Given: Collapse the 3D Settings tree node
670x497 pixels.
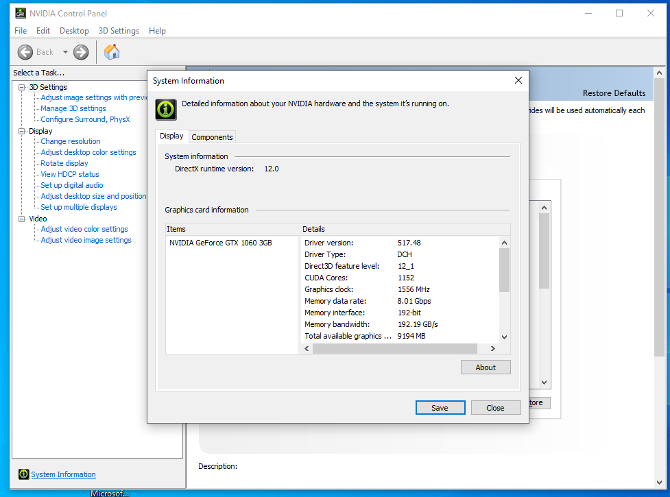Looking at the screenshot, I should [21, 87].
